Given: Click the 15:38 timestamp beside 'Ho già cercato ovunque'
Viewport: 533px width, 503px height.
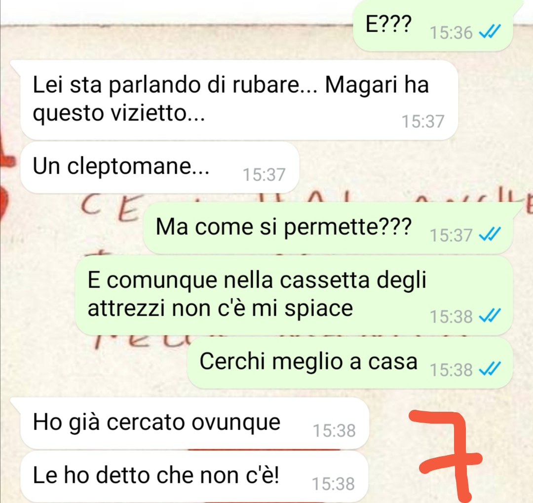Looking at the screenshot, I should click(334, 431).
